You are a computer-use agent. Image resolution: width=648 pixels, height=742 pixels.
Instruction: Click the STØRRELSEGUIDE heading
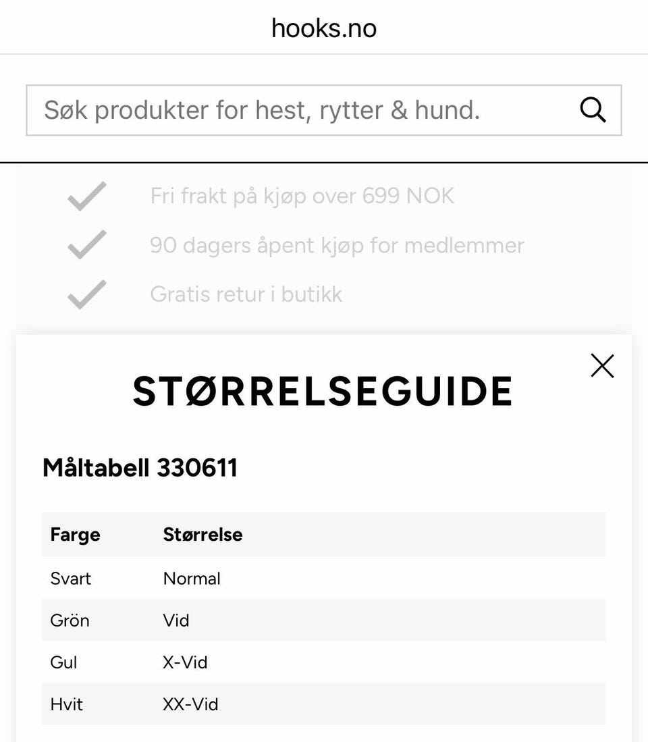click(x=323, y=392)
